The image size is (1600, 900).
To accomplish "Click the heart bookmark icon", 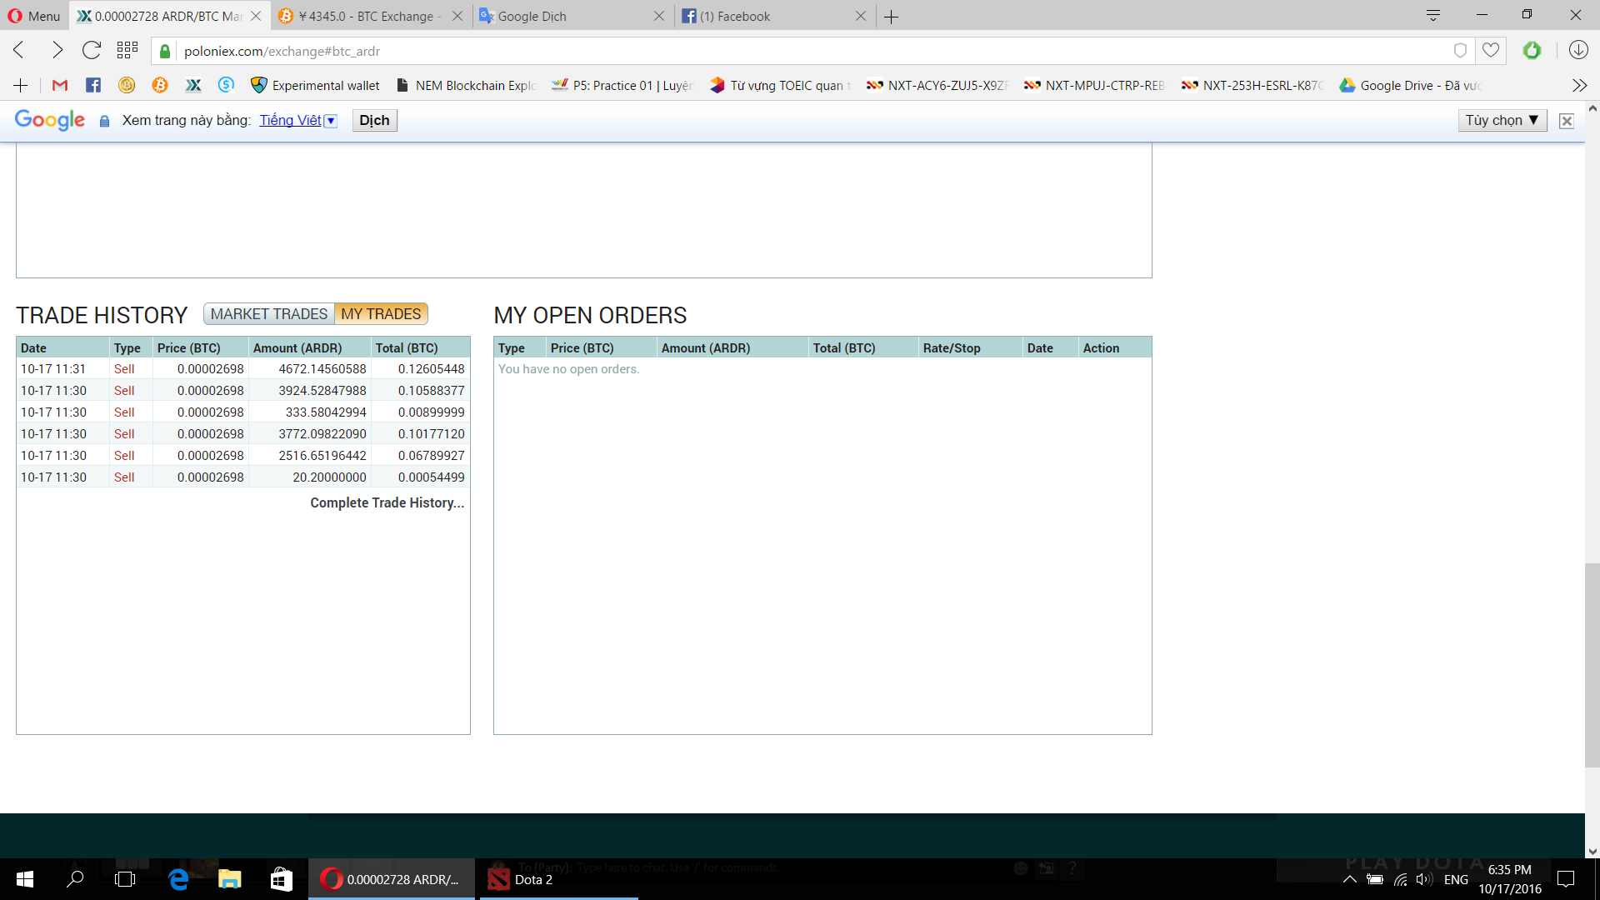I will point(1491,51).
